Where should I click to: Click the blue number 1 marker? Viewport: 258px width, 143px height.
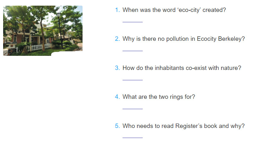pos(117,10)
